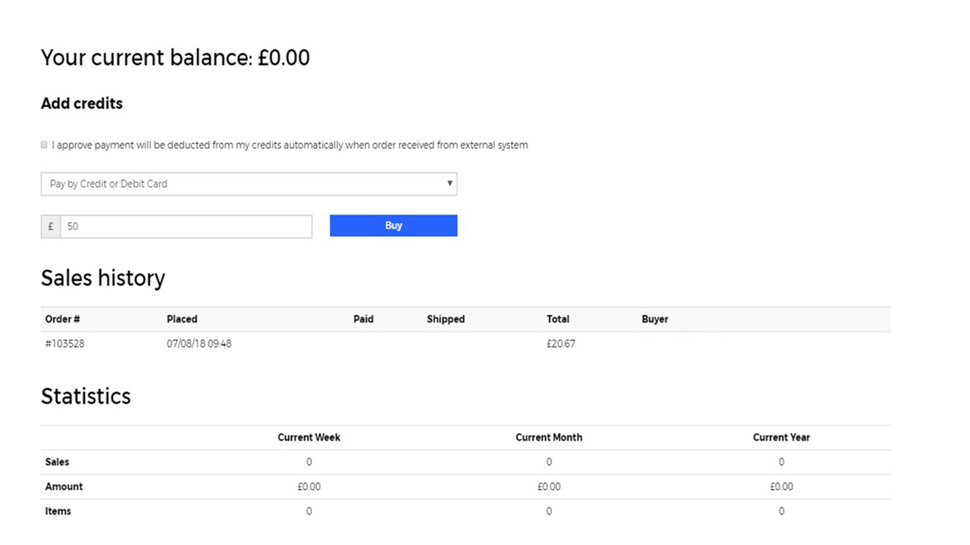
Task: Click the Sales history heading
Action: point(102,278)
